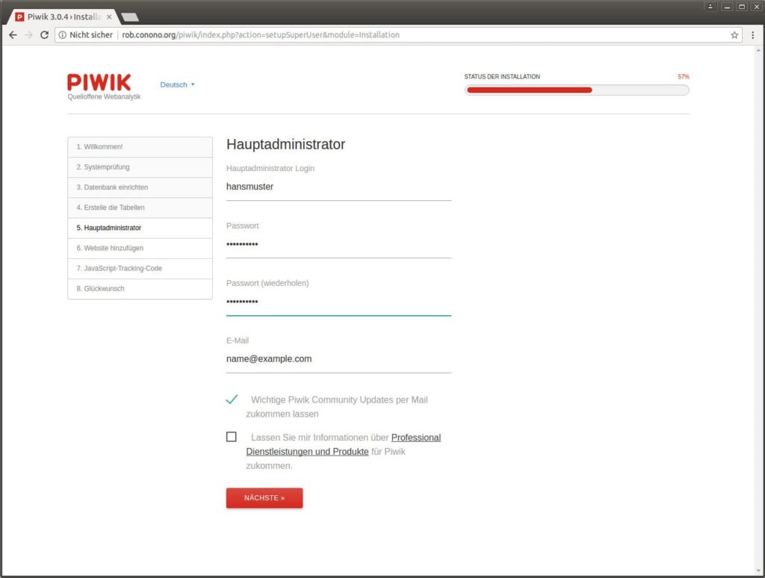Close the browser window
This screenshot has width=765, height=578.
(x=757, y=6)
